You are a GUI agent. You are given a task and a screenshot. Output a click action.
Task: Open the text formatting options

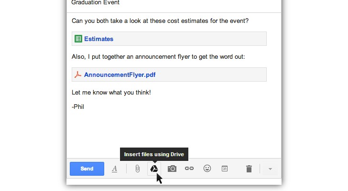115,169
